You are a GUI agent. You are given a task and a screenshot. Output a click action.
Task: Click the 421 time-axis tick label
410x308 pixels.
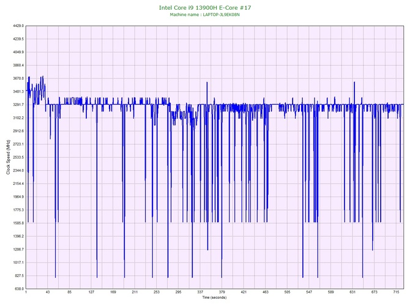click(244, 292)
